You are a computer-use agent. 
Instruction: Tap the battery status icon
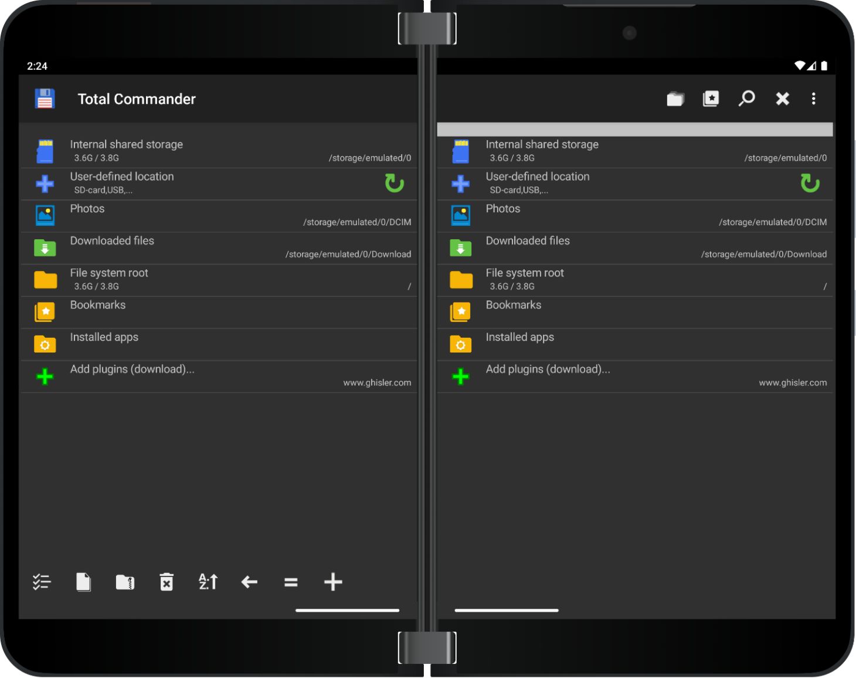(824, 66)
